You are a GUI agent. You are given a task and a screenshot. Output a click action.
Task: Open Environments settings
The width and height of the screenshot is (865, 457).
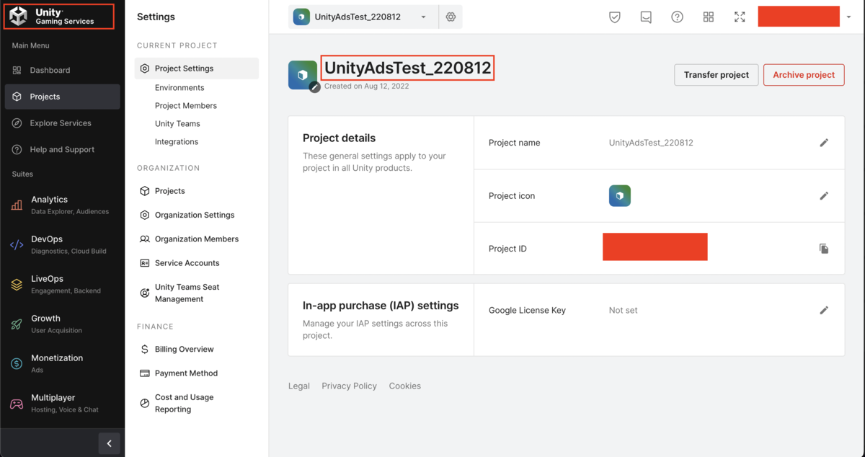point(179,88)
